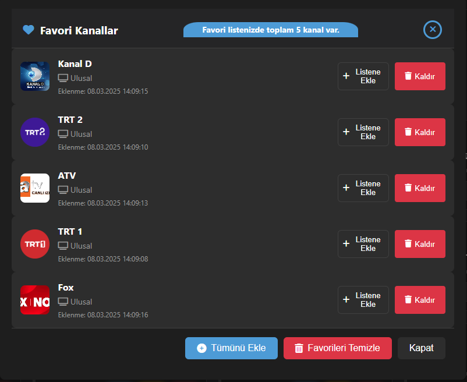The height and width of the screenshot is (382, 467).
Task: Add Kanal D to list
Action: point(363,76)
